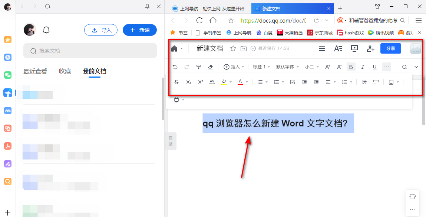Click the add collaborator icon
The width and height of the screenshot is (426, 217).
[x=370, y=48]
